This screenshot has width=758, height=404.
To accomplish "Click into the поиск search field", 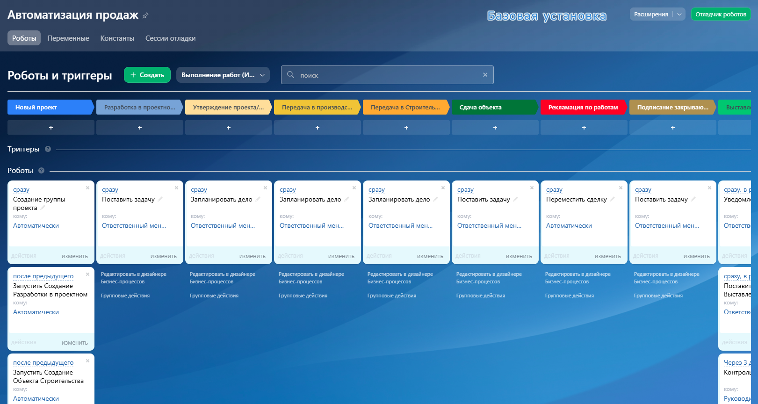I will coord(387,75).
